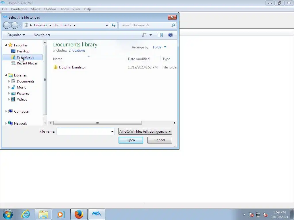This screenshot has width=294, height=220.
Task: Click the 2 locations link
Action: [77, 50]
